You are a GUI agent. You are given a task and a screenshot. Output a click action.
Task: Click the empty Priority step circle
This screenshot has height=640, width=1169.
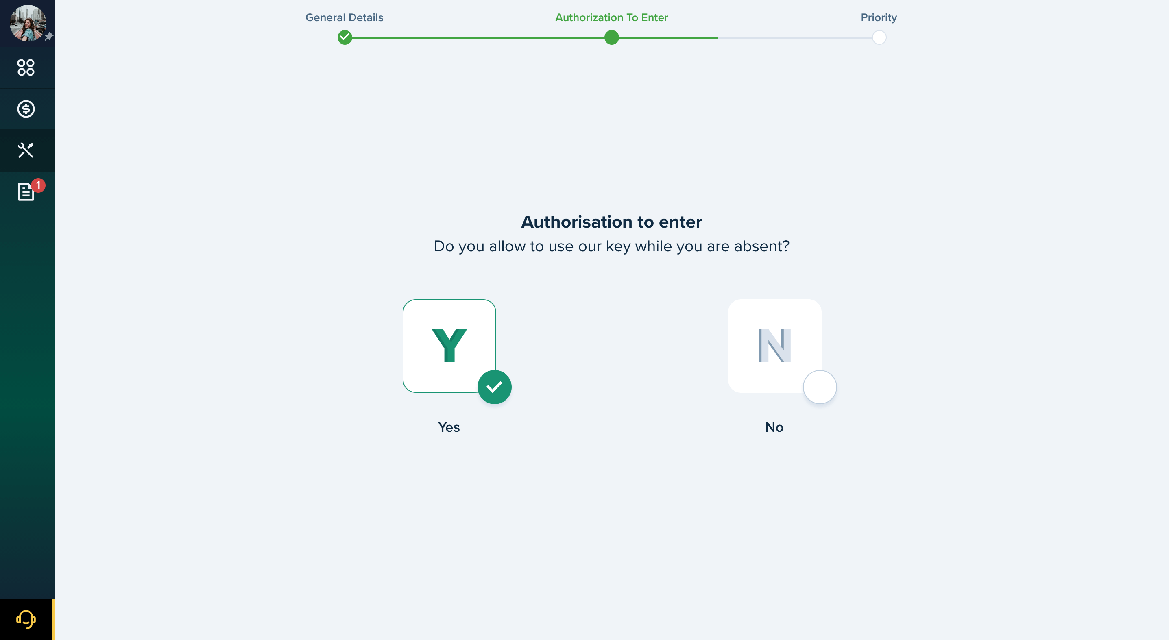(x=879, y=37)
